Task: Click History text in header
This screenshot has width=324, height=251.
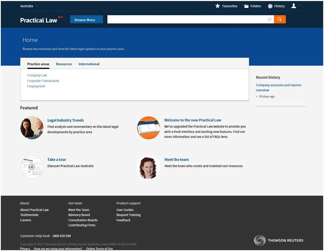Action: 280,6
